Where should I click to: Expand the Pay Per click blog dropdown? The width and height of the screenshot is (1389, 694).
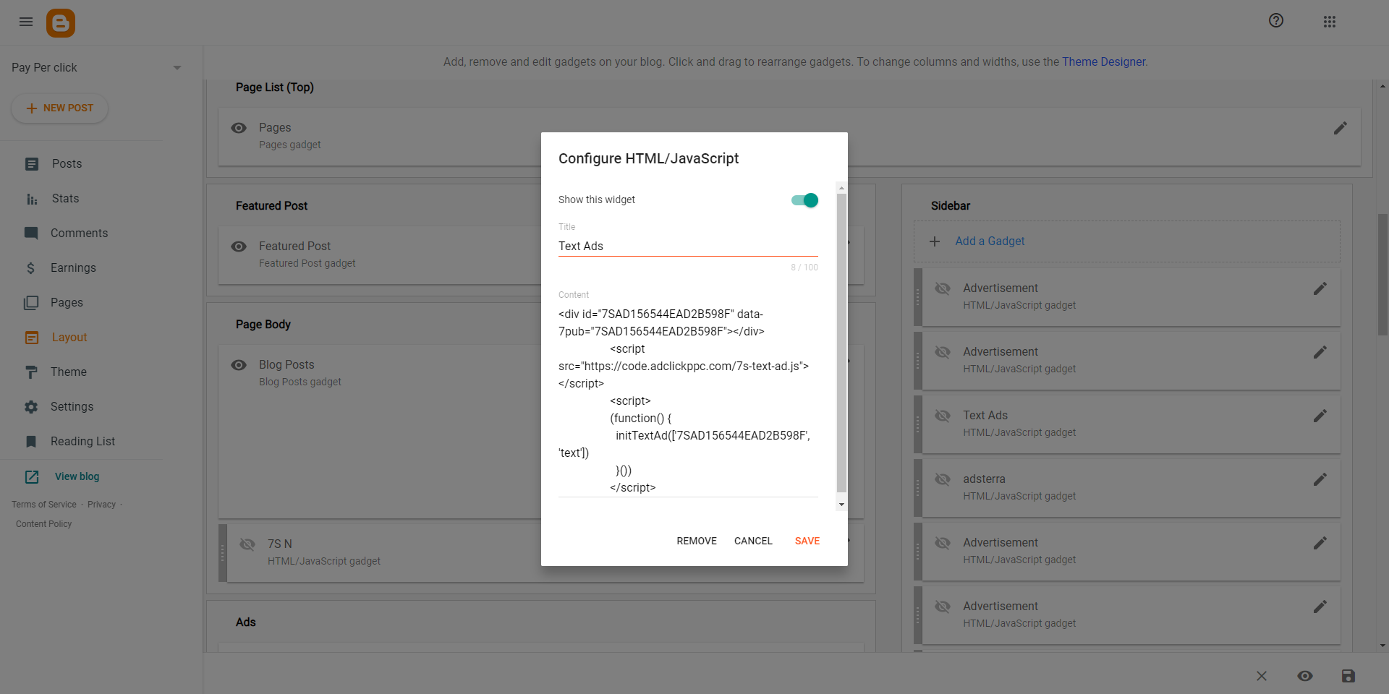tap(177, 68)
